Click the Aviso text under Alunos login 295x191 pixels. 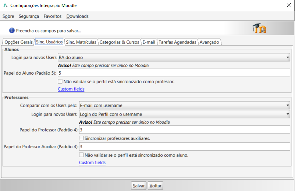pyautogui.click(x=104, y=66)
